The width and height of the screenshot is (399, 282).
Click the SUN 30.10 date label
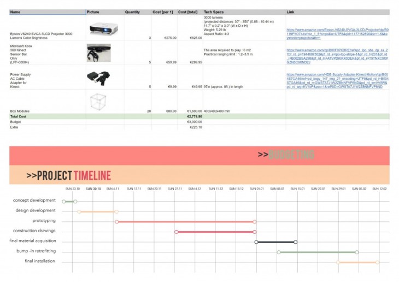coord(93,189)
